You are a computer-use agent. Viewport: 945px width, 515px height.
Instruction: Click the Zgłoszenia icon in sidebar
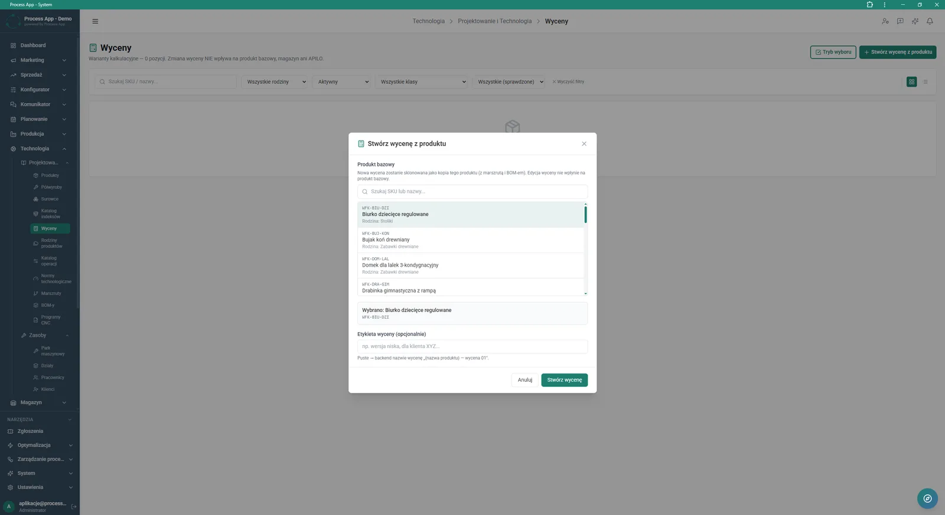10,431
